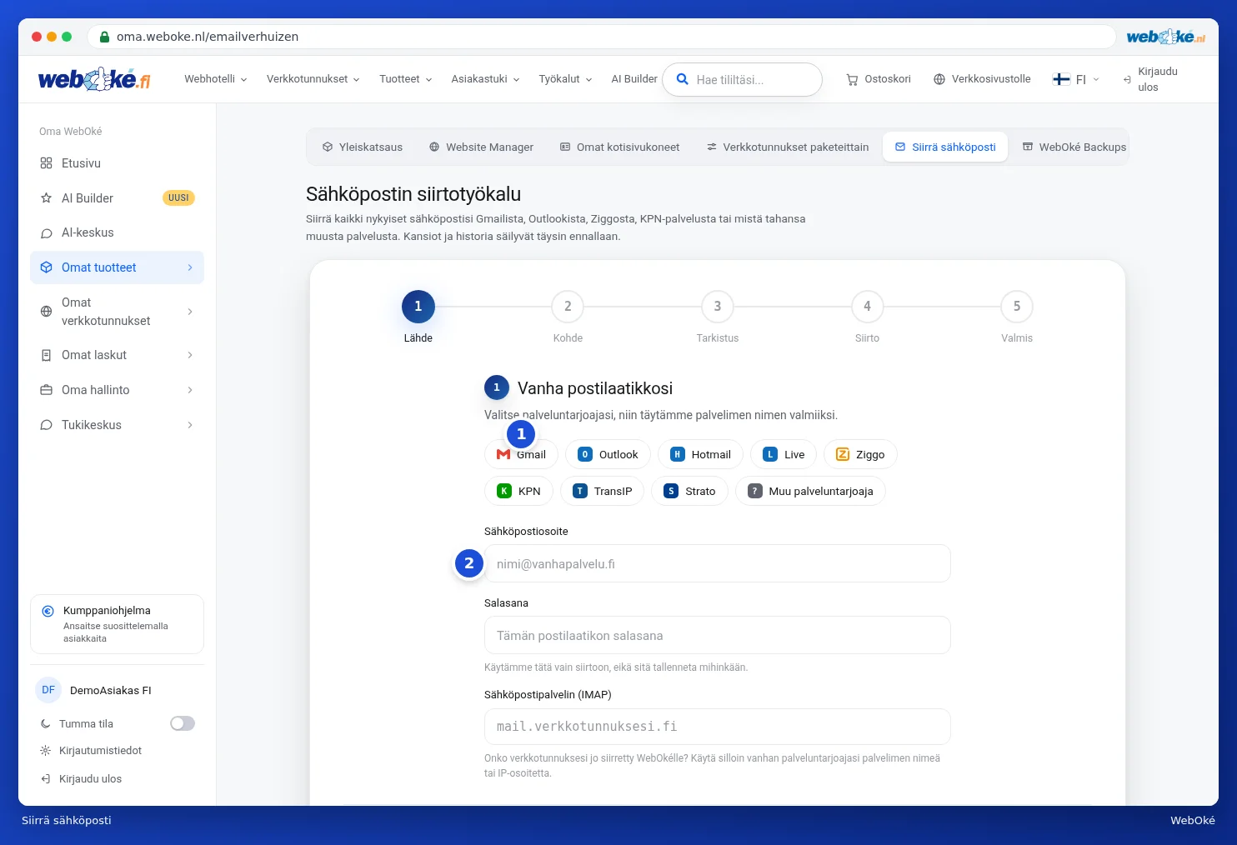The height and width of the screenshot is (845, 1237).
Task: Expand the Verkkotunnukset top menu
Action: (313, 79)
